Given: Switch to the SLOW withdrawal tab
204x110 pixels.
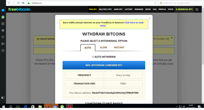Looking at the screenshot, I should [103, 48].
